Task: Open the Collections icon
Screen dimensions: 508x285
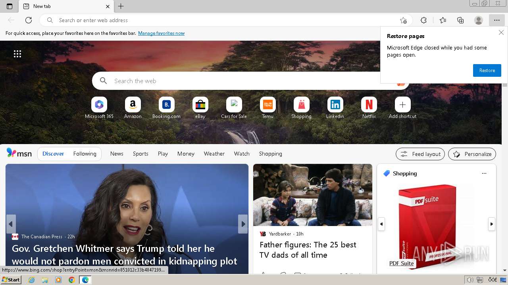Action: pyautogui.click(x=460, y=20)
